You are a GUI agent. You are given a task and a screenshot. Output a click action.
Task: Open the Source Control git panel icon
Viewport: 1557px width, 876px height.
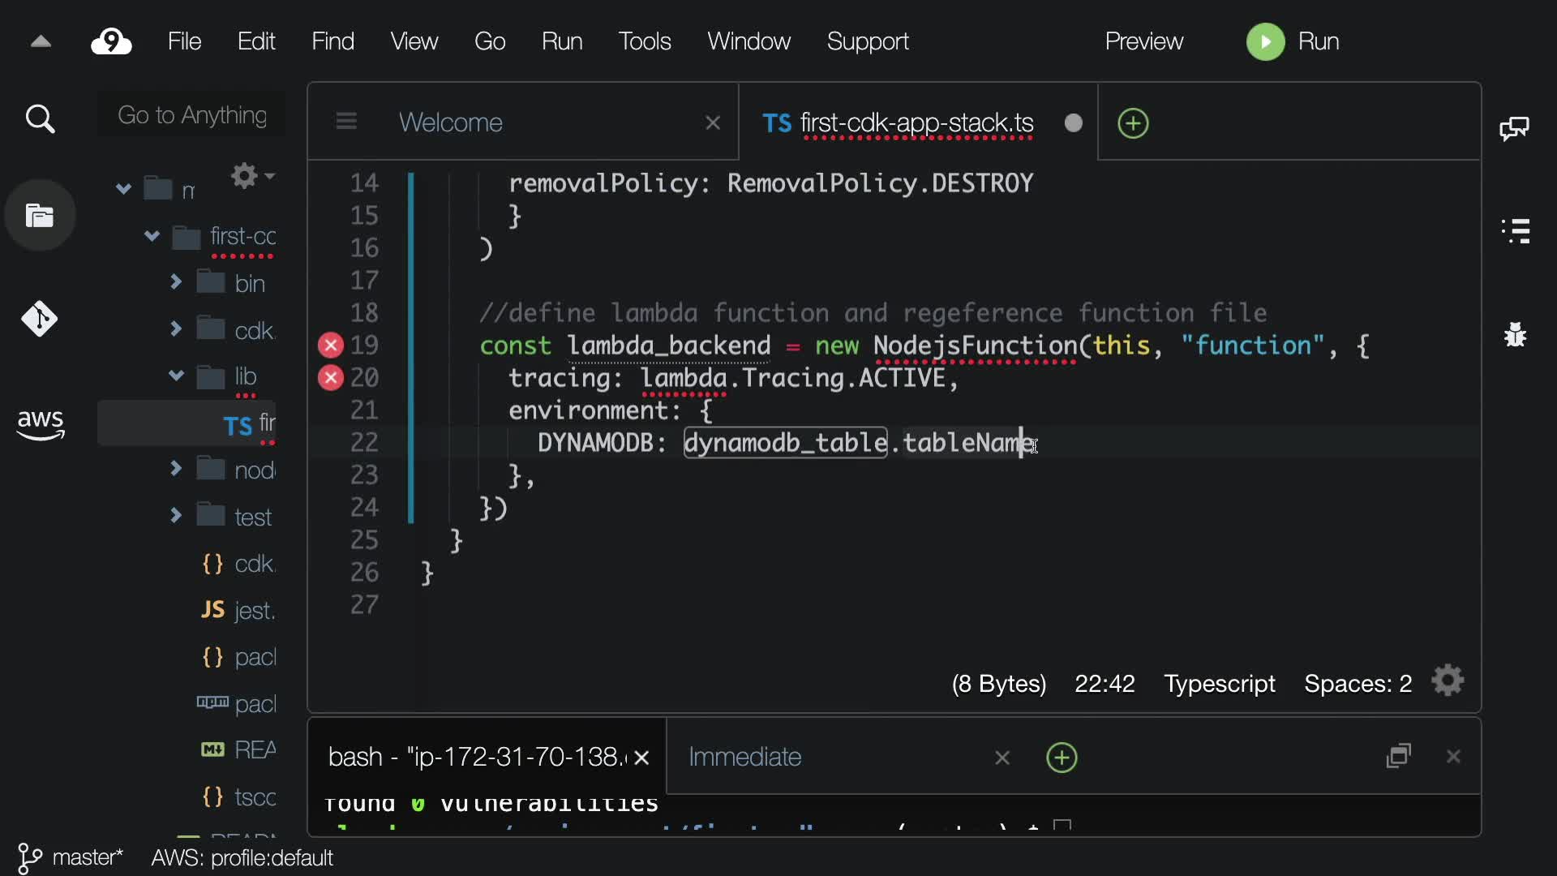(40, 319)
